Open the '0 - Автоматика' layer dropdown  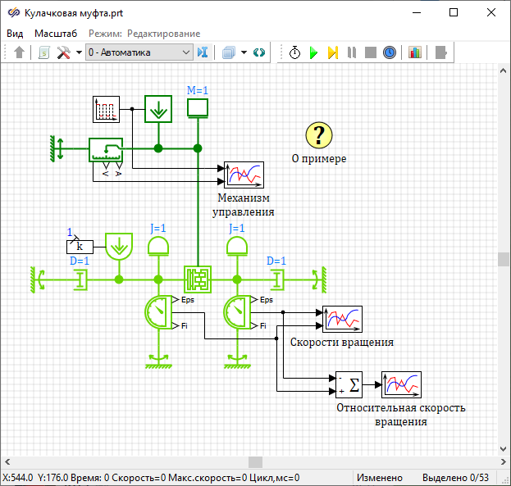tap(139, 52)
